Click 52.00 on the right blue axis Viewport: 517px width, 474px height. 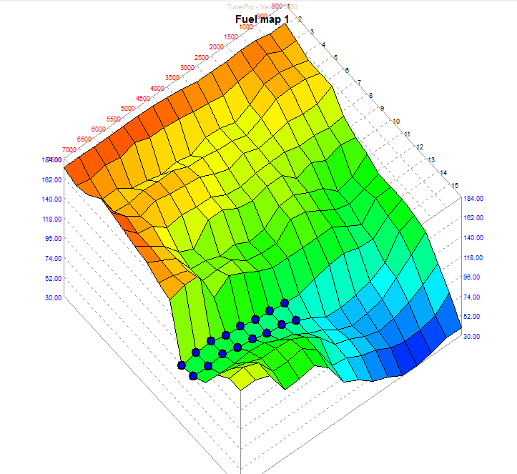click(x=471, y=317)
